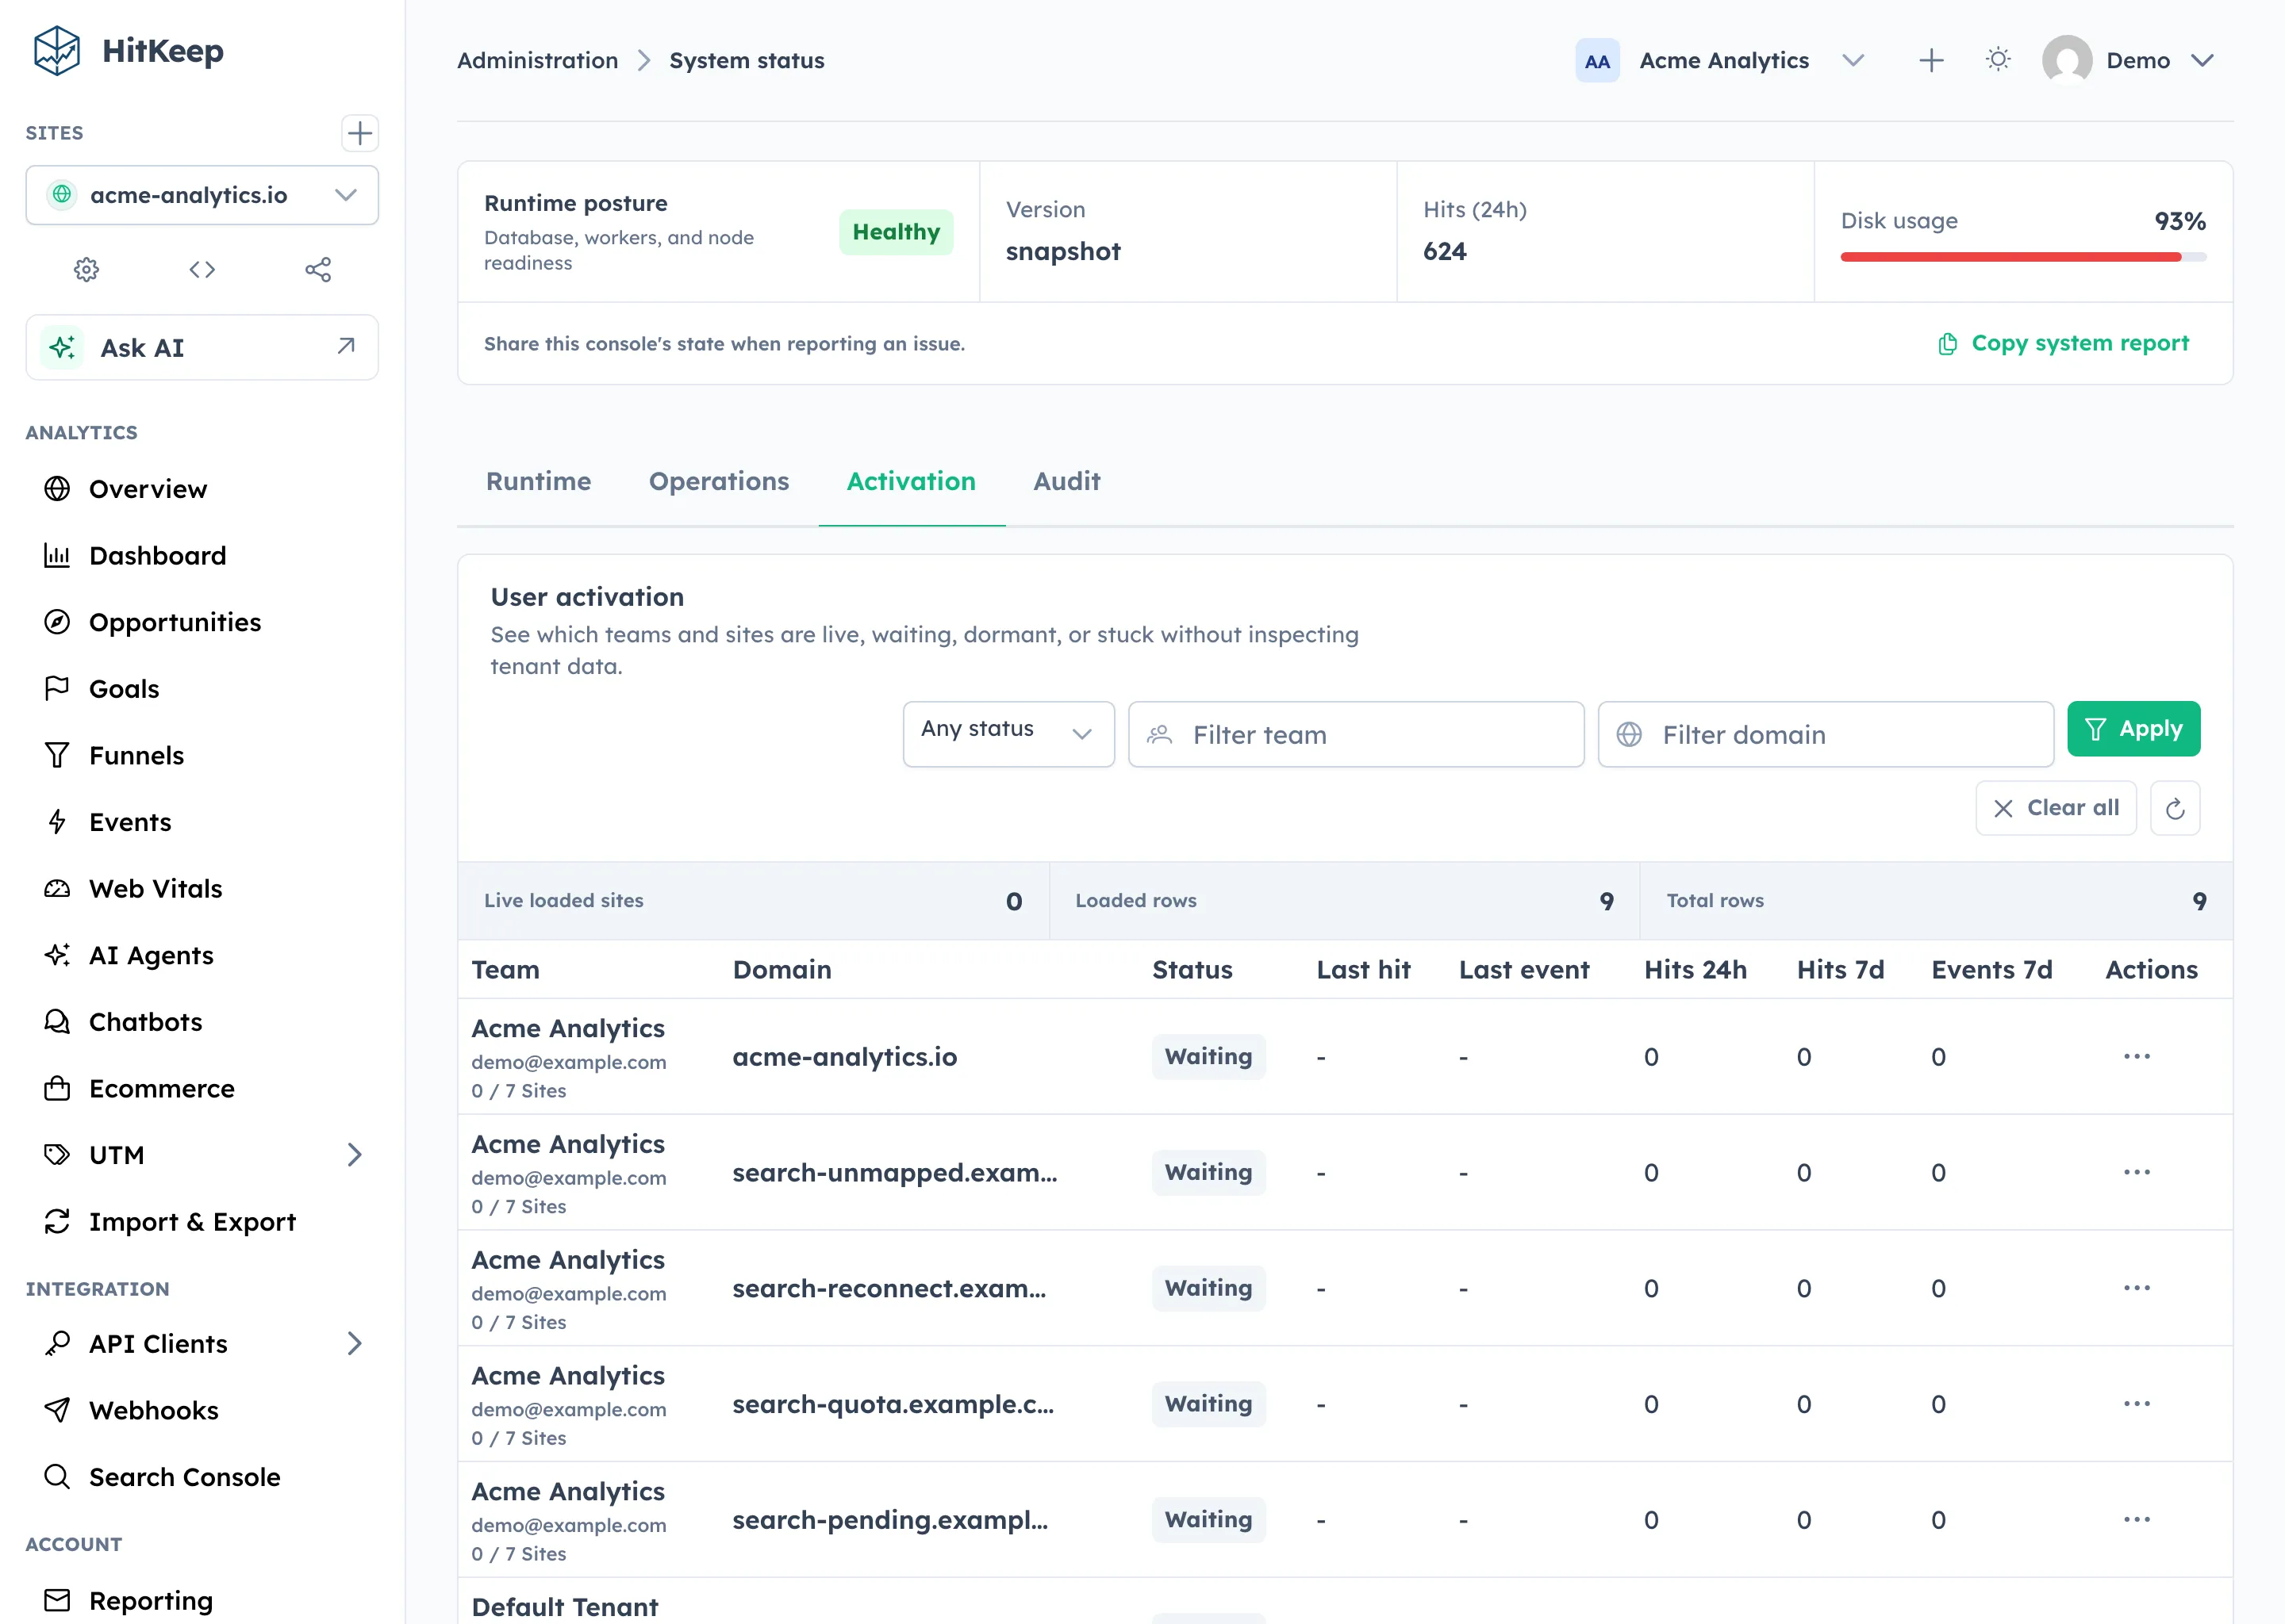Click the Chatbots icon
This screenshot has height=1624, width=2285.
tap(57, 1022)
